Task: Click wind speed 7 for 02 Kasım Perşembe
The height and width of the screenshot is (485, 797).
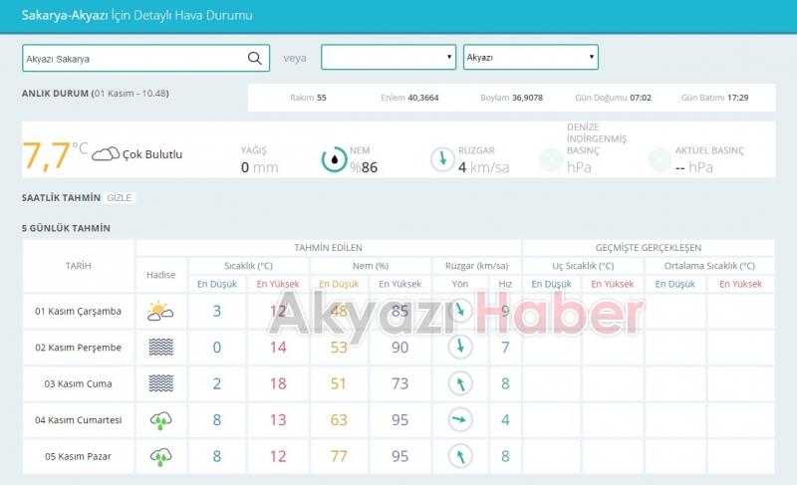Action: [x=505, y=348]
